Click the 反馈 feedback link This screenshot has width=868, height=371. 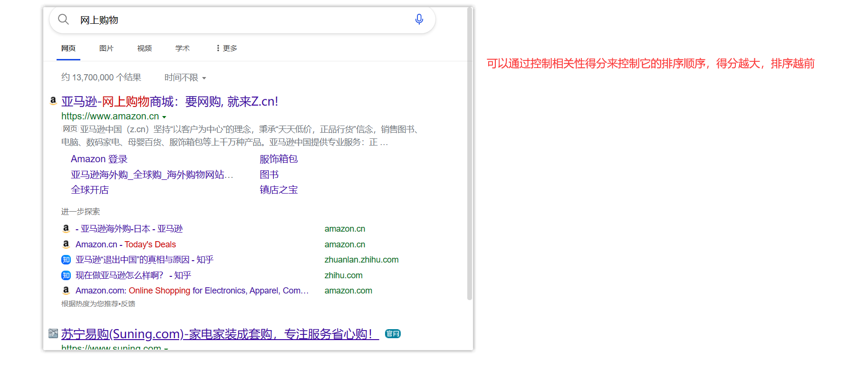point(128,304)
